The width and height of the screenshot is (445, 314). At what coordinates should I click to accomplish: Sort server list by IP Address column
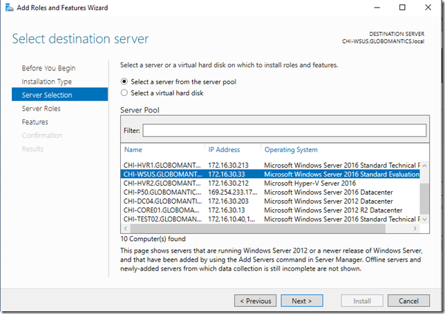[224, 150]
